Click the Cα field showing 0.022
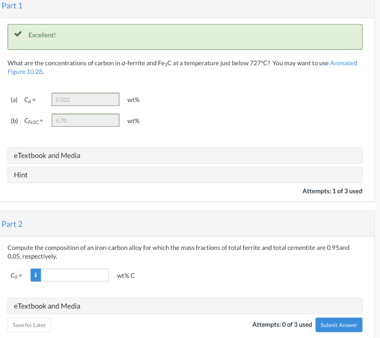Viewport: 380px width, 338px height. click(85, 100)
